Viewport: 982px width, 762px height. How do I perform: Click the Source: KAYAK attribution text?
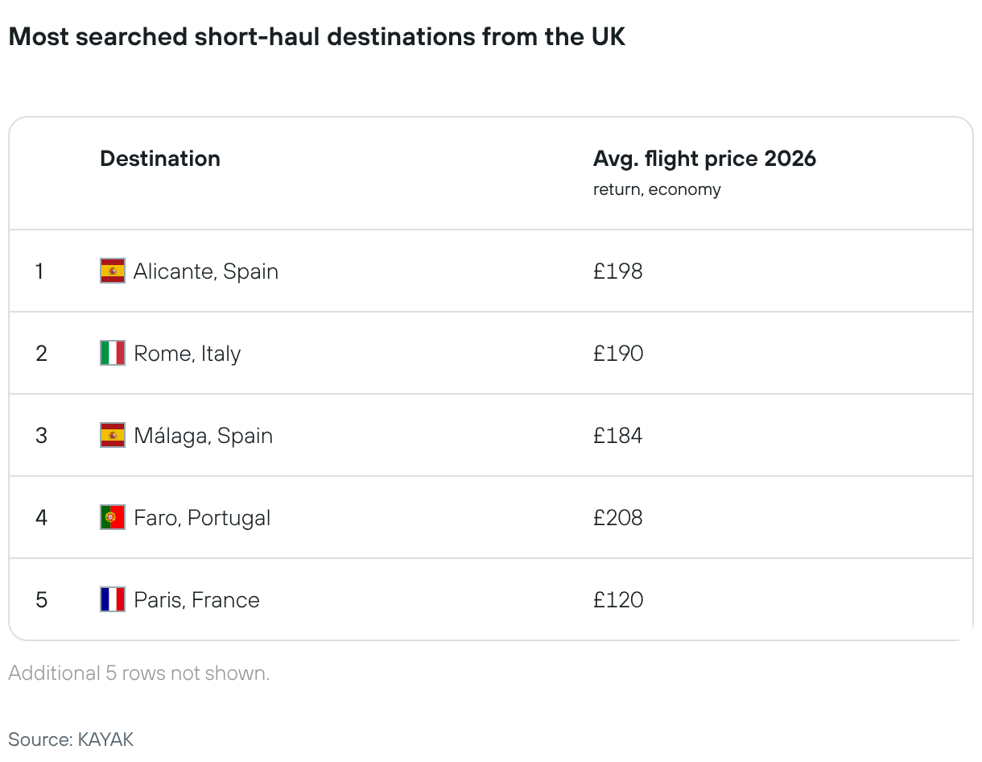(71, 739)
